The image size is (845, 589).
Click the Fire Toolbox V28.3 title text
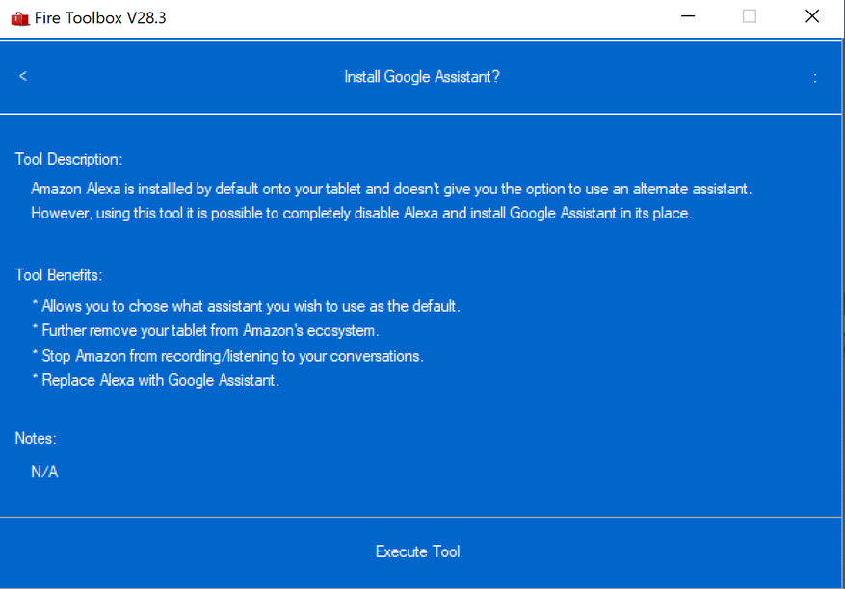click(102, 17)
